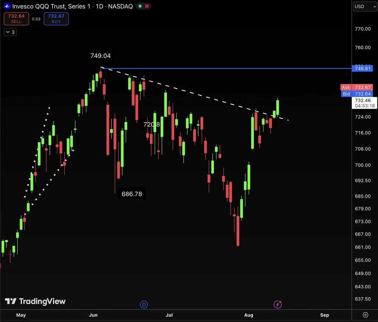Click the 720.8 price annotation
378x322 pixels.
click(x=152, y=124)
